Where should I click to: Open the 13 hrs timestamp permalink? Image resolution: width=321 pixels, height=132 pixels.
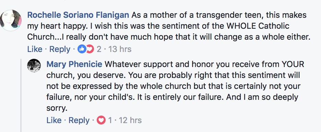click(120, 49)
